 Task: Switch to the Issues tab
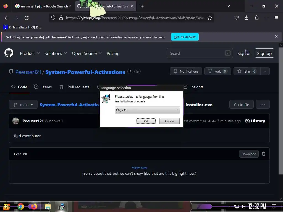(43, 87)
